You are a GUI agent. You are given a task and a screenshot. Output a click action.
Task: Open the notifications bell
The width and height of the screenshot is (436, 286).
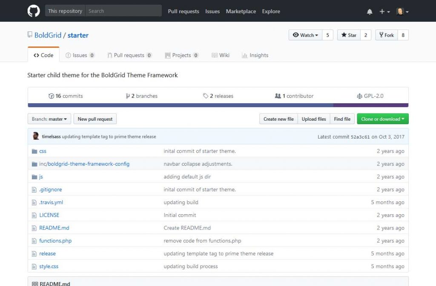(x=370, y=11)
